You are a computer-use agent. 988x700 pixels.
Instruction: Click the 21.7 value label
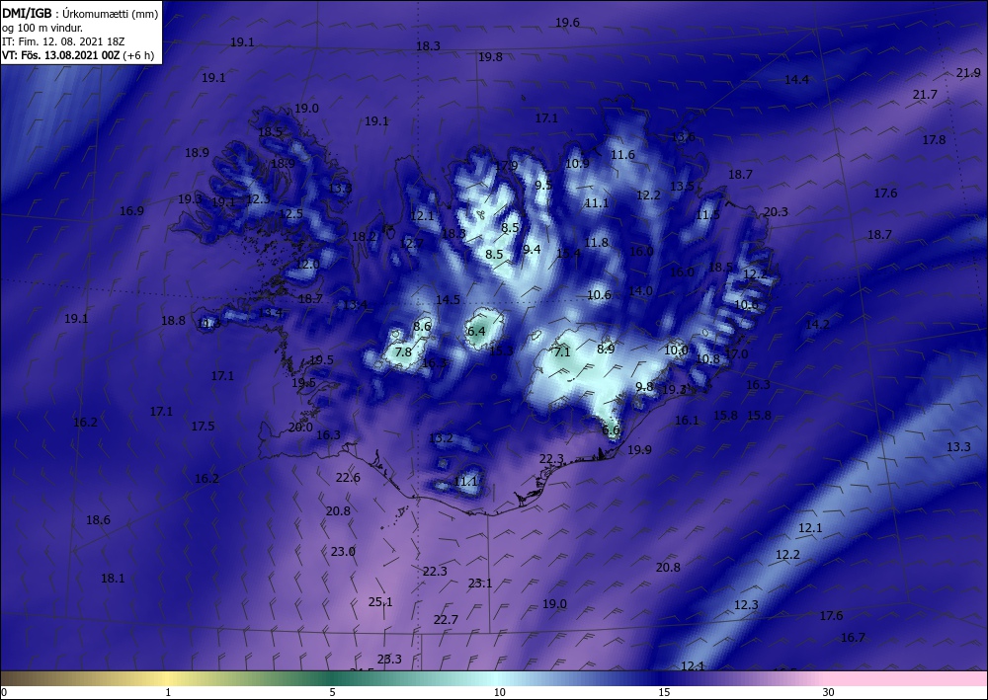point(925,95)
